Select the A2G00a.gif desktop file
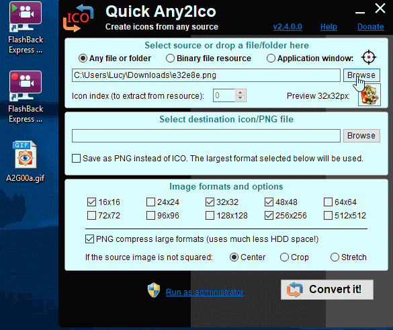This screenshot has width=393, height=330. pos(25,161)
